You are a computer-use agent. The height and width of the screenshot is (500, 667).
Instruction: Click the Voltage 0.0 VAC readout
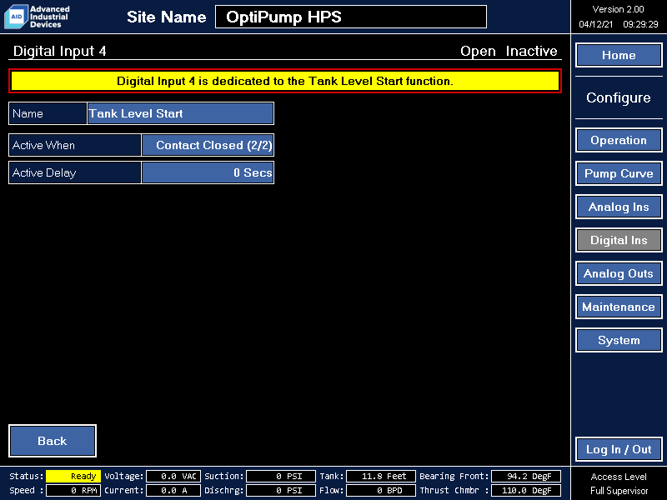pos(173,476)
